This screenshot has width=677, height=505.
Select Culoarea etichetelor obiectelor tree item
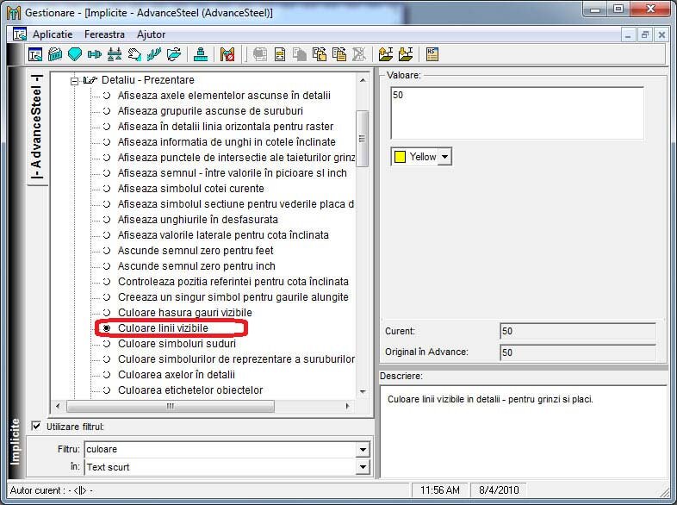(190, 390)
